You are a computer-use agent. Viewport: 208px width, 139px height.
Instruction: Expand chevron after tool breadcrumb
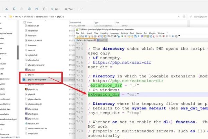point(55,17)
